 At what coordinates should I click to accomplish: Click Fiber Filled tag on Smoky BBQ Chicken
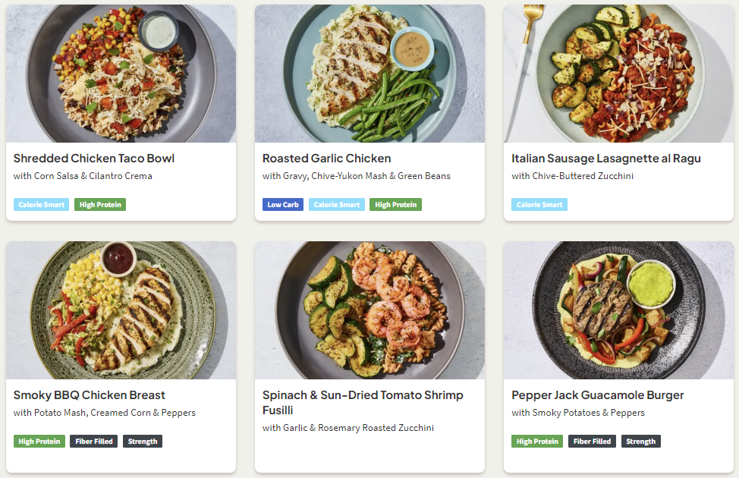coord(93,442)
